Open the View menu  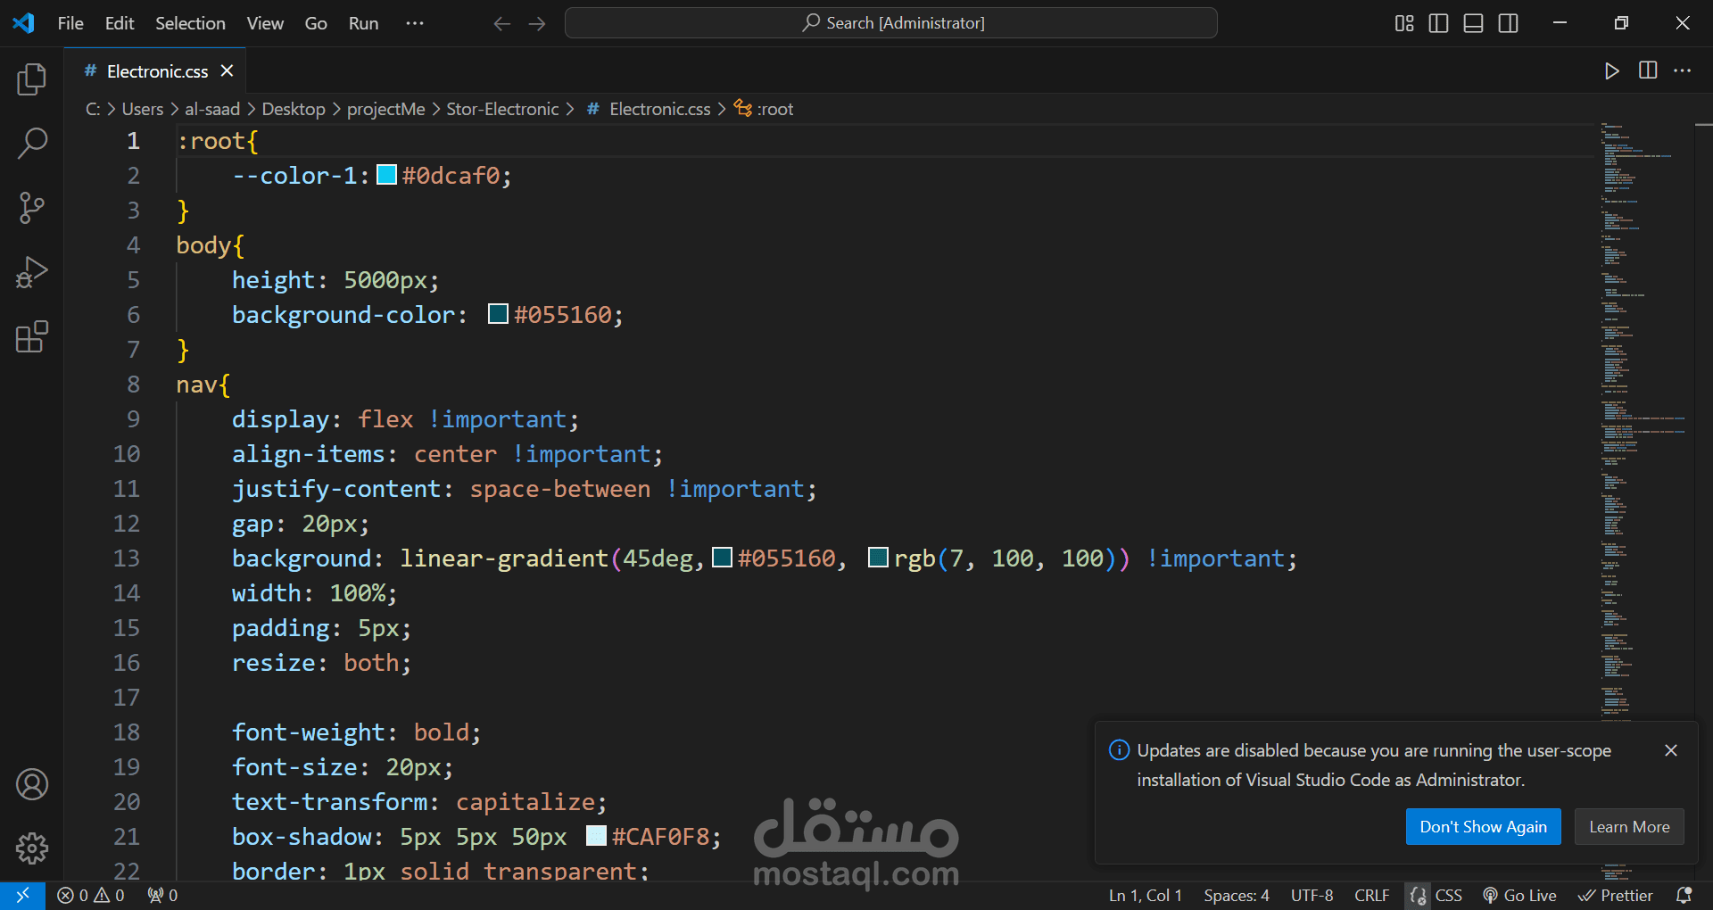click(x=265, y=23)
